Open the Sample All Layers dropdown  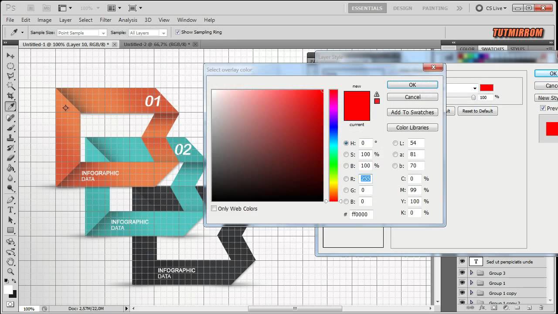click(148, 33)
